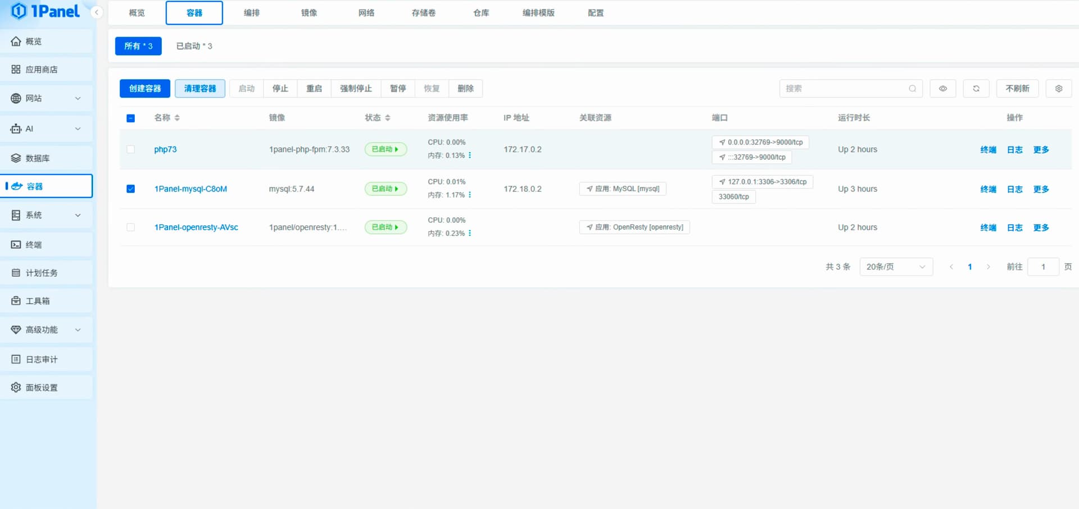Sort containers by name column arrows
The width and height of the screenshot is (1079, 509).
pos(177,118)
